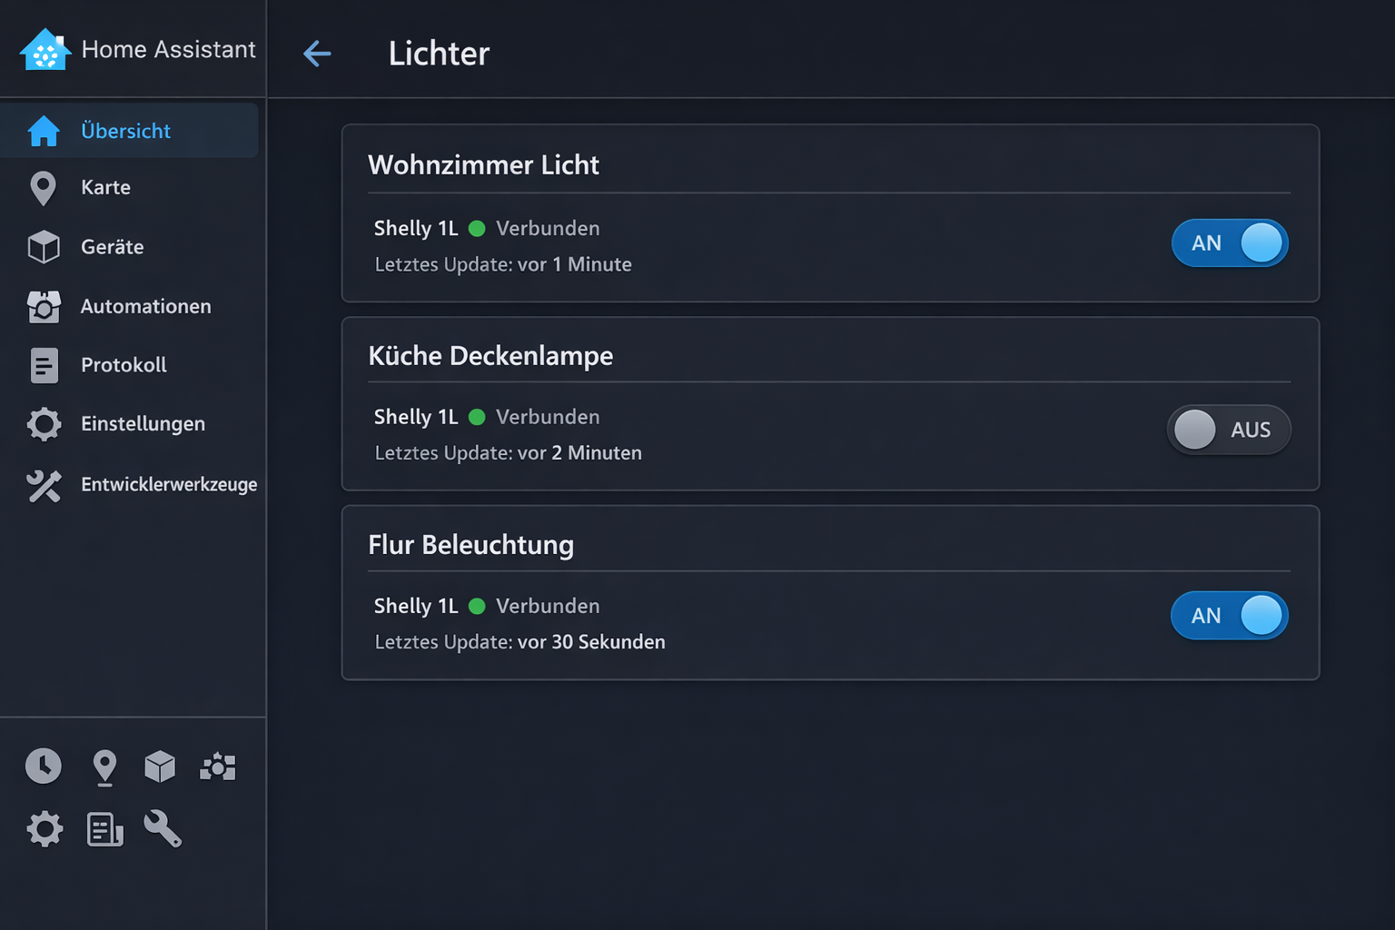Screen dimensions: 1395x930
Task: Select Übersicht in the navigation menu
Action: [125, 130]
